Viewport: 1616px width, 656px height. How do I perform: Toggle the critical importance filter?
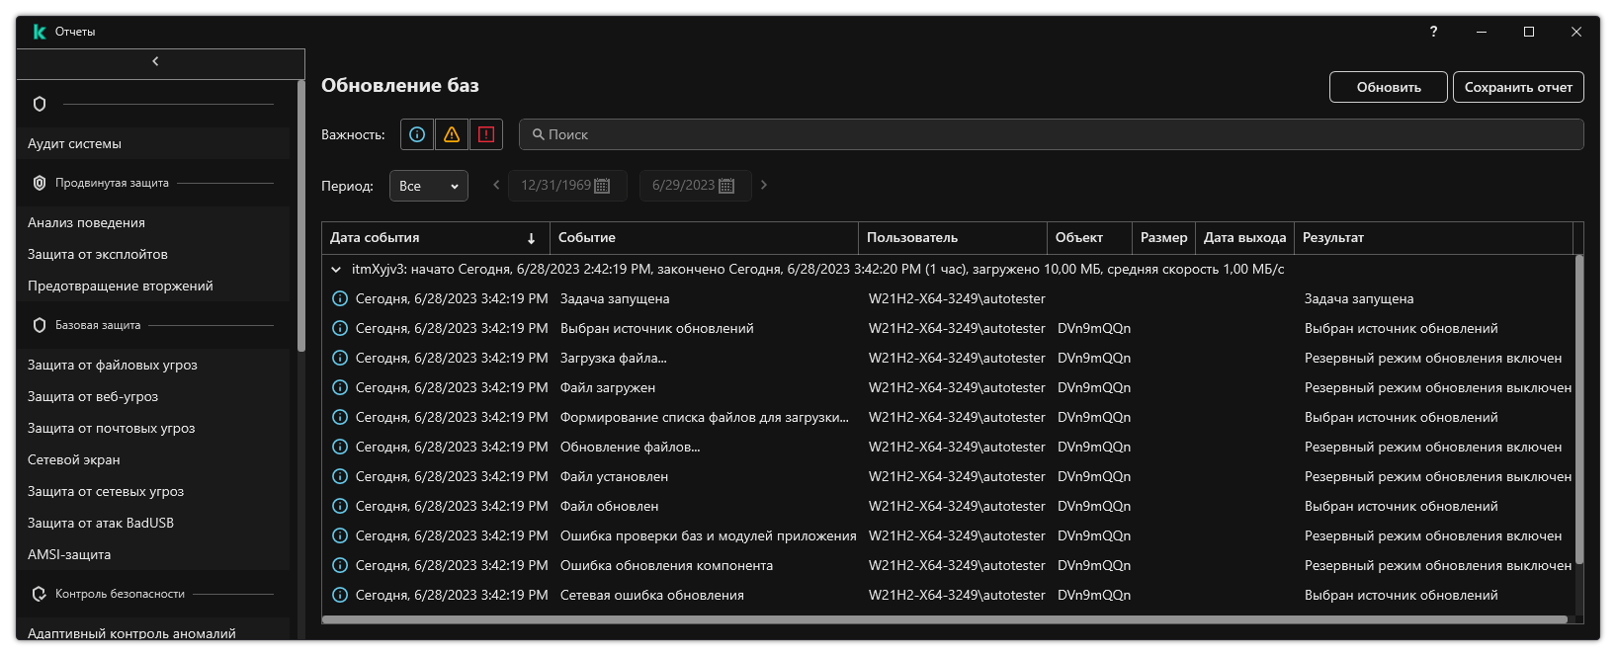(x=486, y=134)
